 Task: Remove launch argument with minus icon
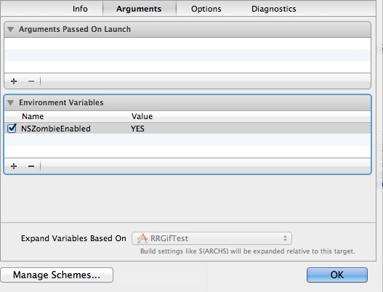tap(31, 81)
